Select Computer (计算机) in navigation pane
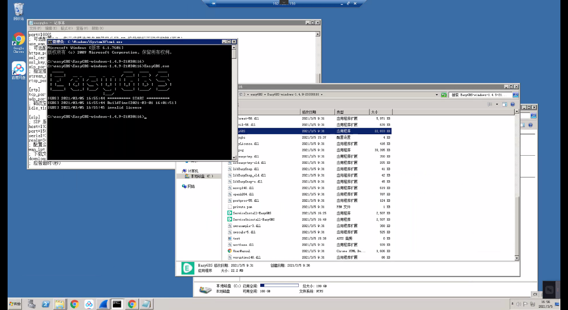This screenshot has height=310, width=568. [x=190, y=171]
